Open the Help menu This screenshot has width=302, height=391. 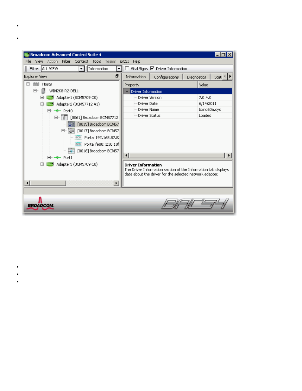tap(136, 61)
